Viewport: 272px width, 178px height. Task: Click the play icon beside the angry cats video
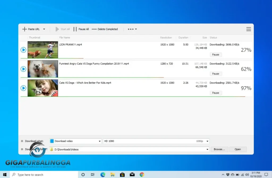click(23, 69)
